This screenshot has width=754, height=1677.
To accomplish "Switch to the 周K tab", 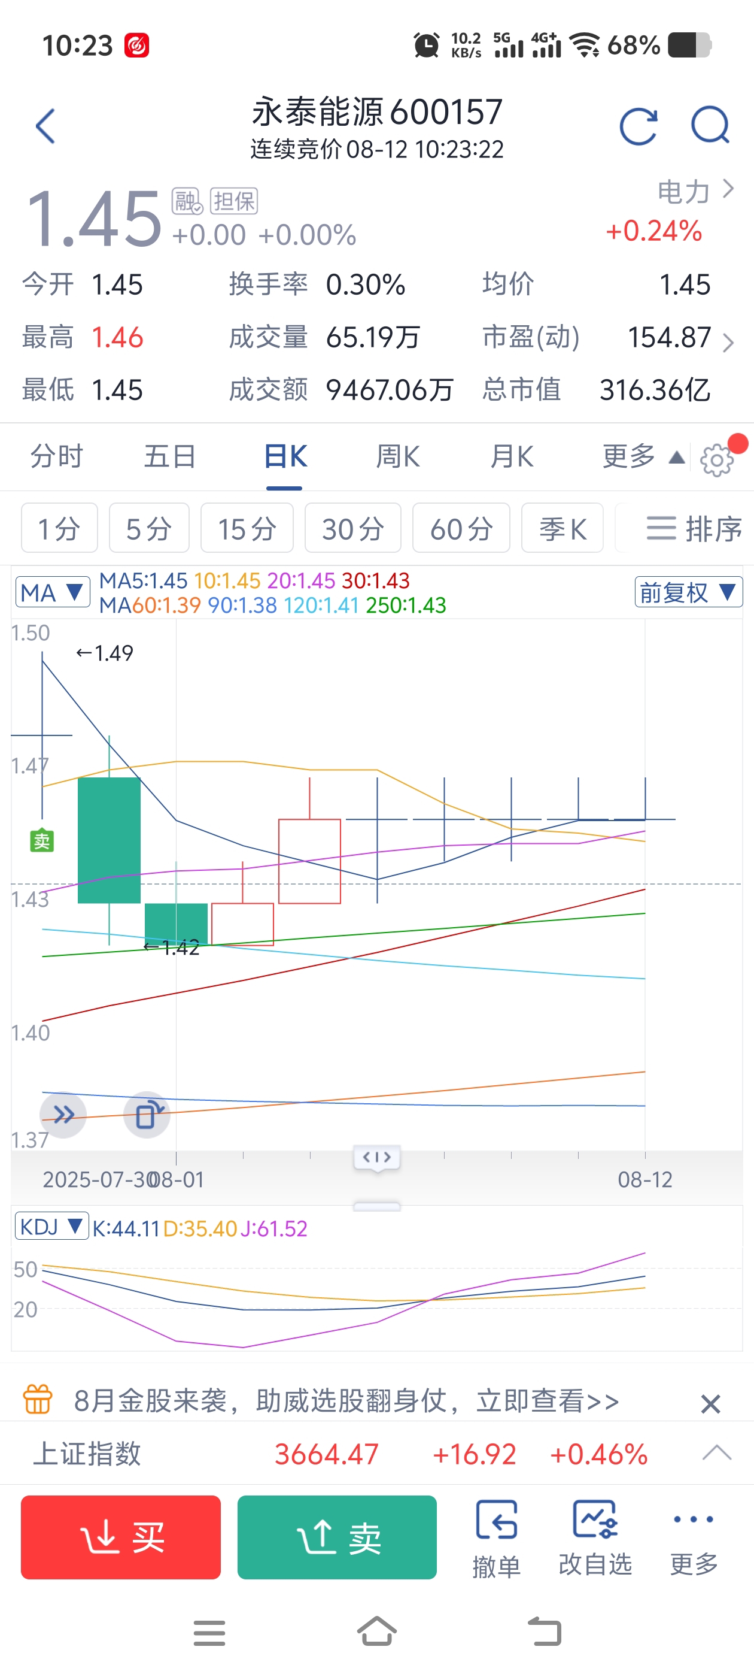I will pyautogui.click(x=398, y=456).
